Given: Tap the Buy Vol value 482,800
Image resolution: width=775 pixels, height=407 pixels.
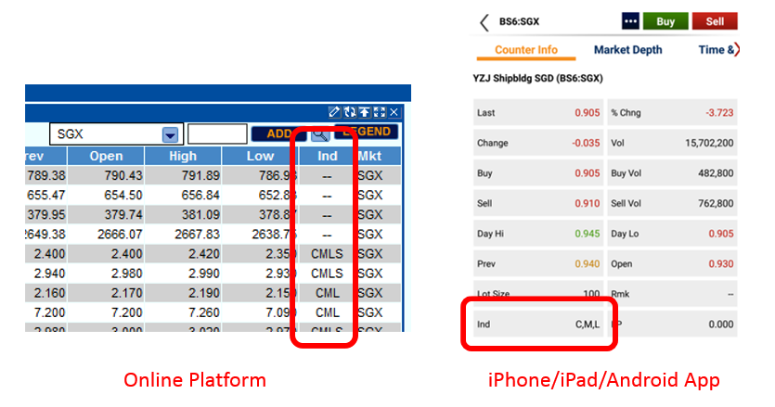Looking at the screenshot, I should [716, 173].
